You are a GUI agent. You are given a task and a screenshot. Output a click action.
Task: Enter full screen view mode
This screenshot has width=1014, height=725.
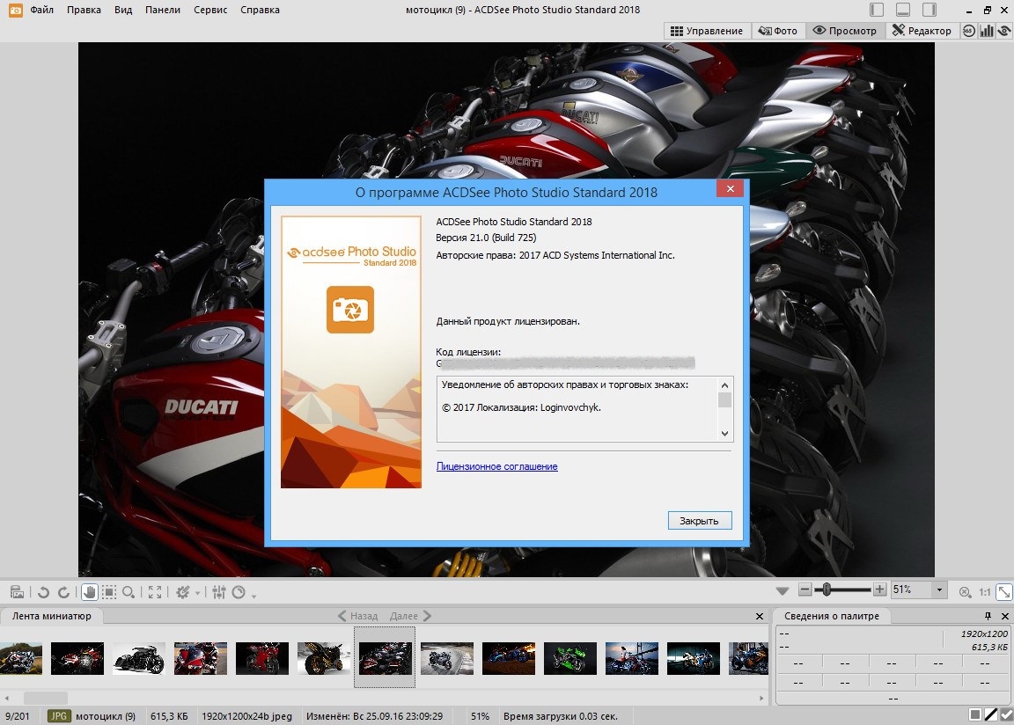click(155, 593)
